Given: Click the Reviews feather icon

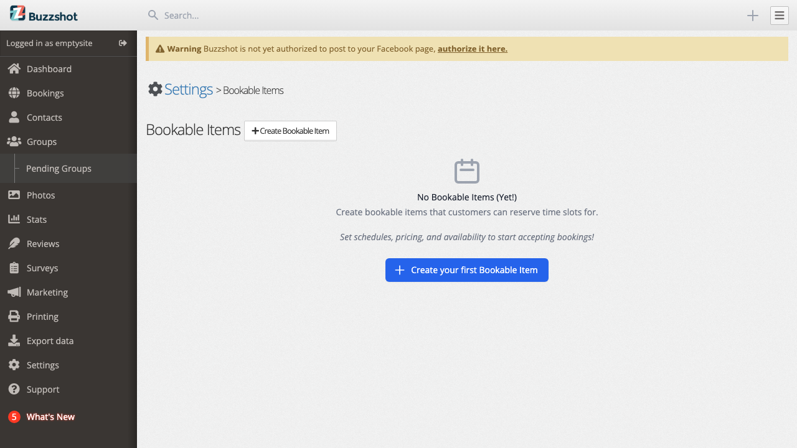Looking at the screenshot, I should coord(14,243).
